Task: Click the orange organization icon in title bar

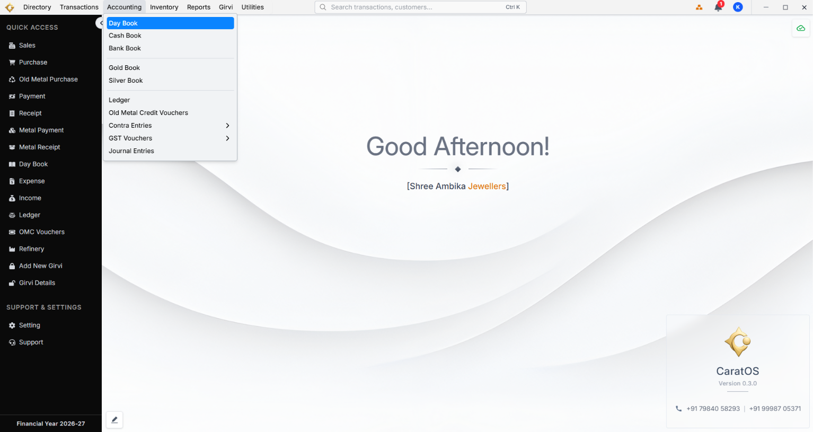Action: point(699,7)
